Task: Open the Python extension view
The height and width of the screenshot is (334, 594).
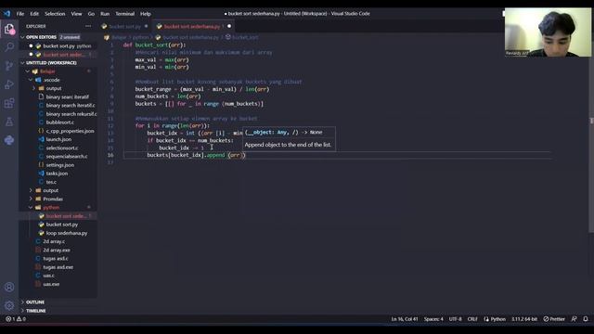Action: coord(9,140)
